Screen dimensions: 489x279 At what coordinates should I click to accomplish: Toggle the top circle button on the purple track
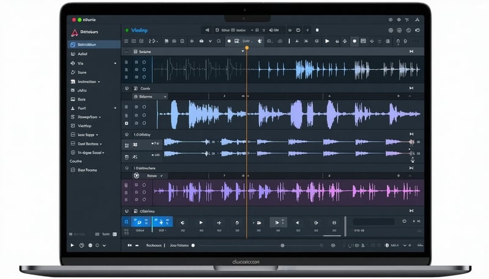point(144,185)
